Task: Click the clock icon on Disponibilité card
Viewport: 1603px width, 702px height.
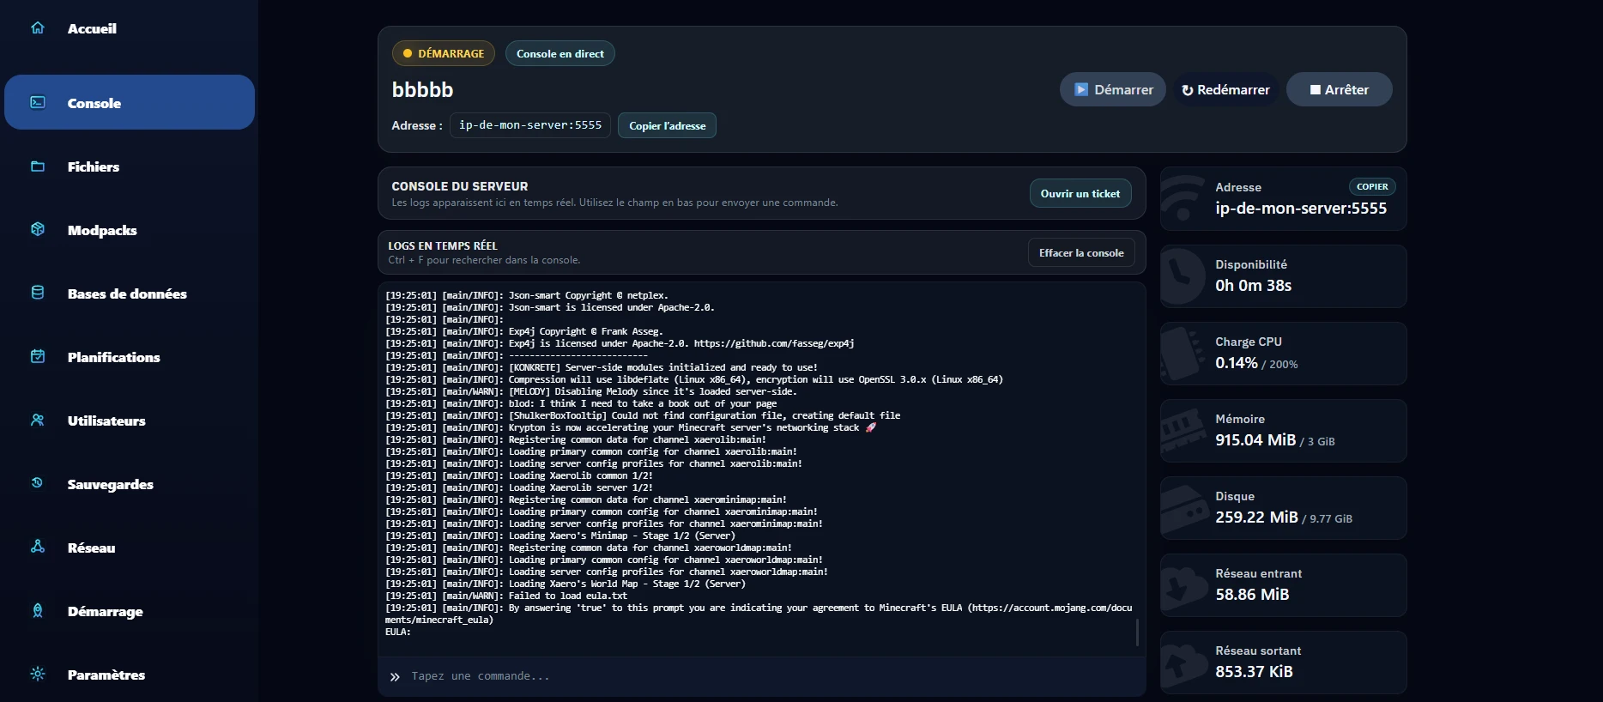Action: point(1183,276)
